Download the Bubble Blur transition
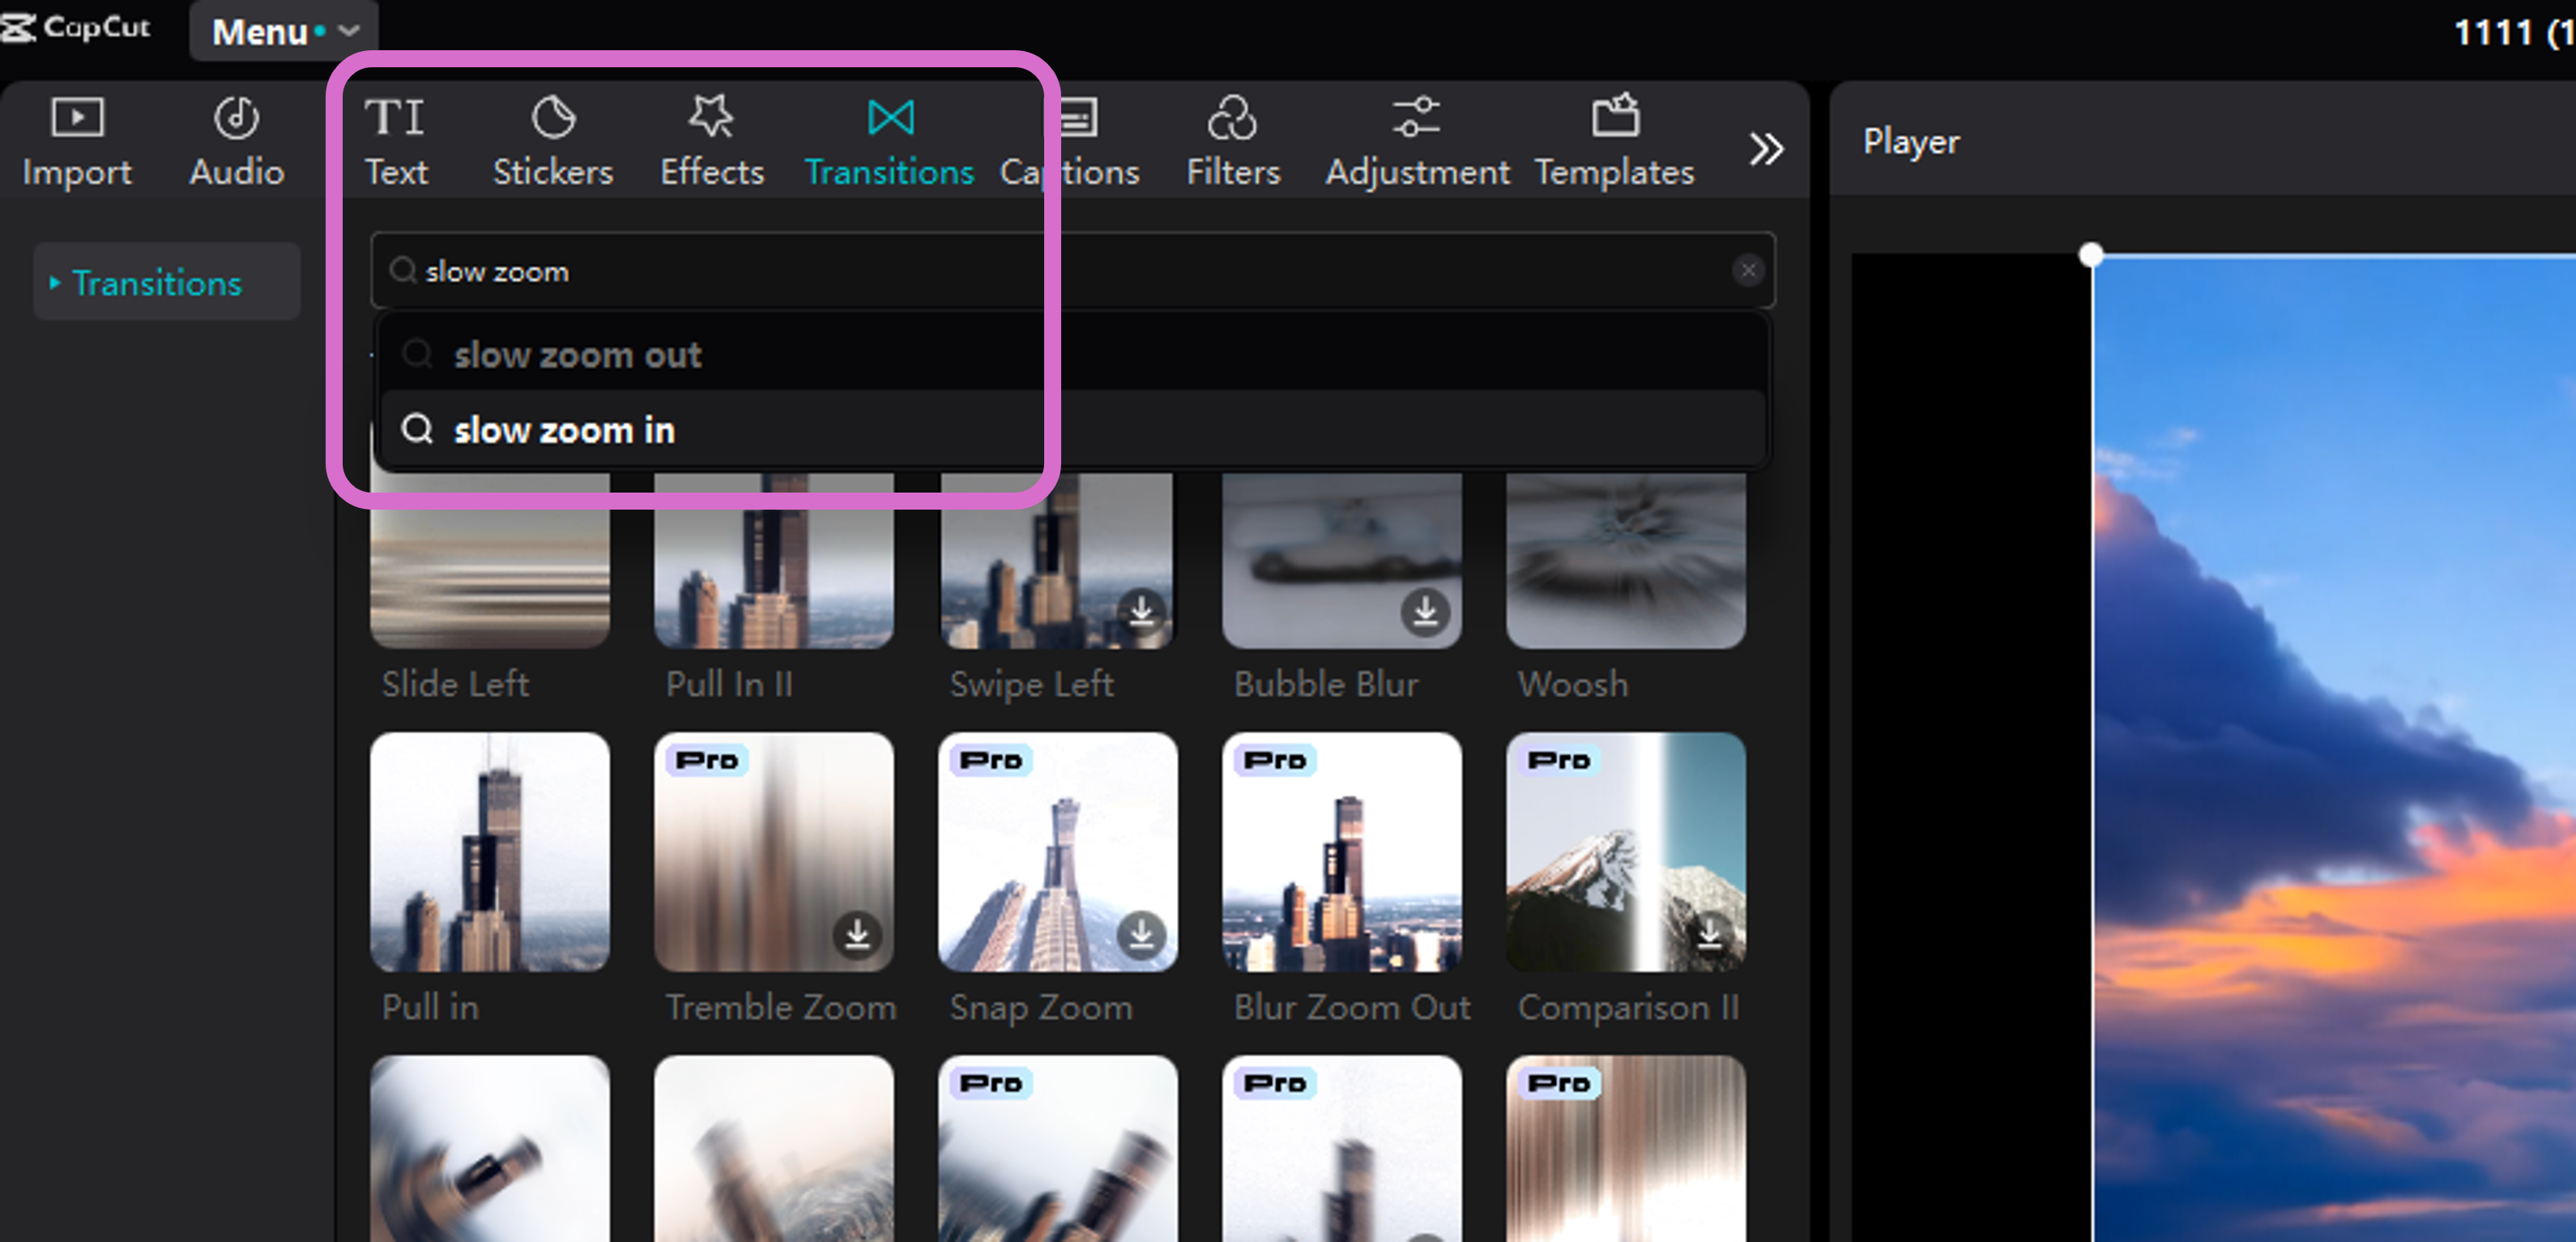 pos(1425,610)
